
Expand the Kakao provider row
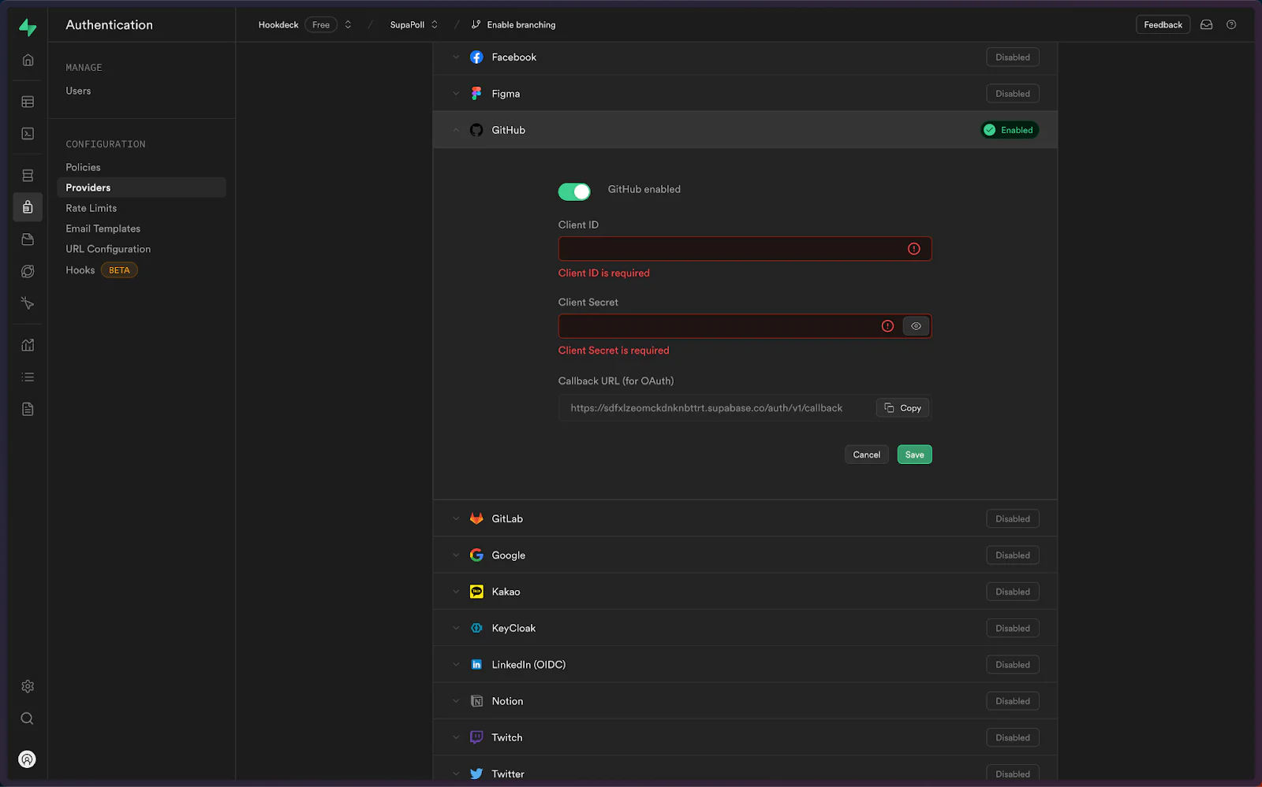click(745, 592)
